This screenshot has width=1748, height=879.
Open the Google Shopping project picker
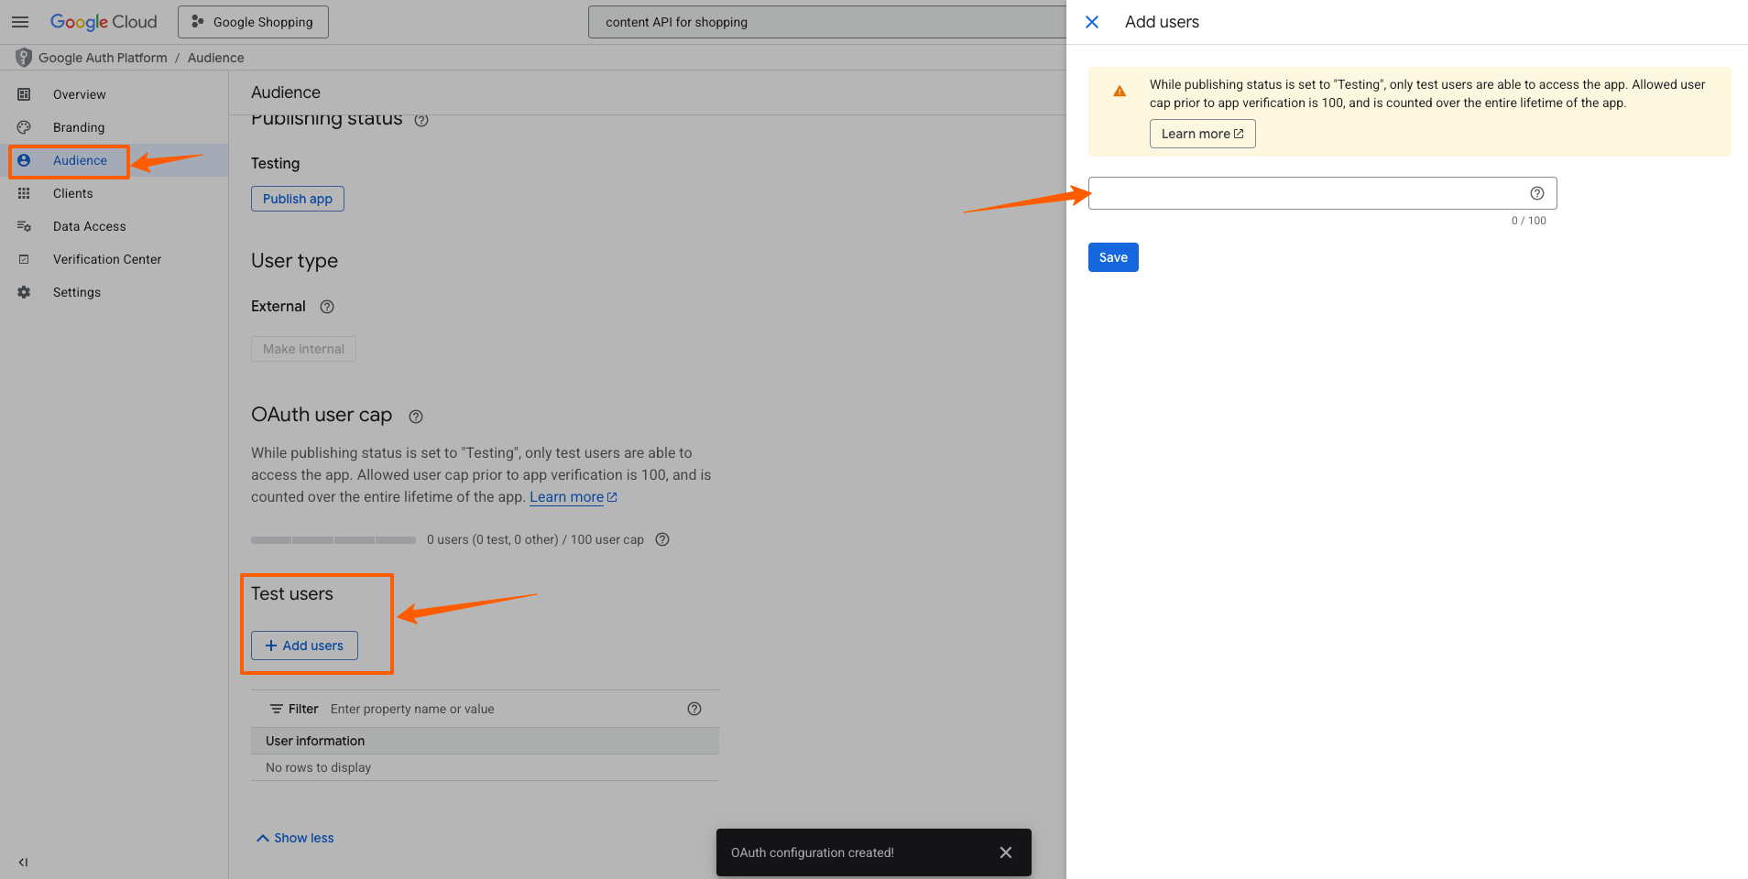click(x=253, y=22)
